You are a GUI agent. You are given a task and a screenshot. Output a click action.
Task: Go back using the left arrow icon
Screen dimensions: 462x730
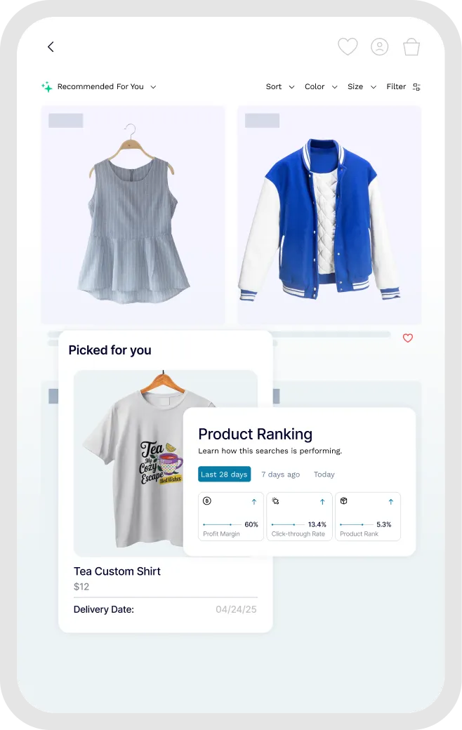51,46
